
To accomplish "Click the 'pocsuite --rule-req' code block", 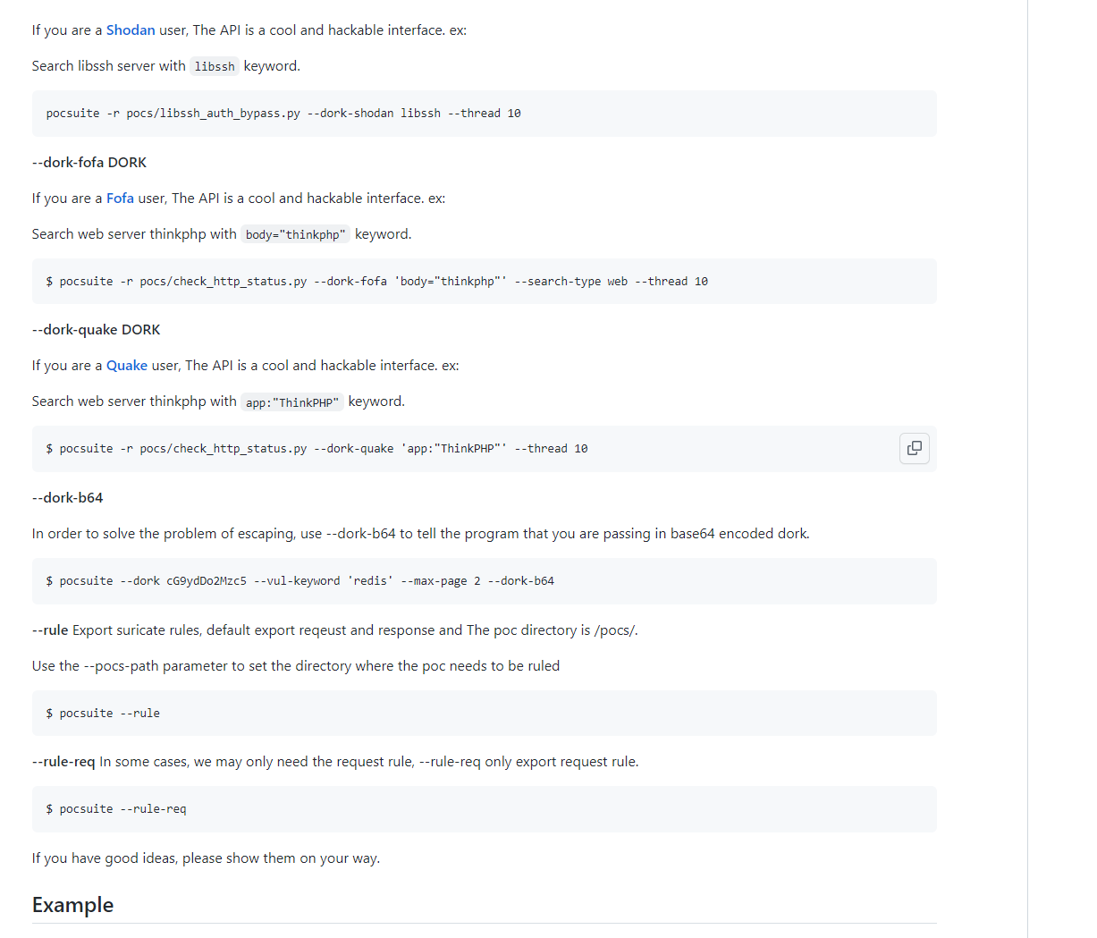I will [x=484, y=809].
